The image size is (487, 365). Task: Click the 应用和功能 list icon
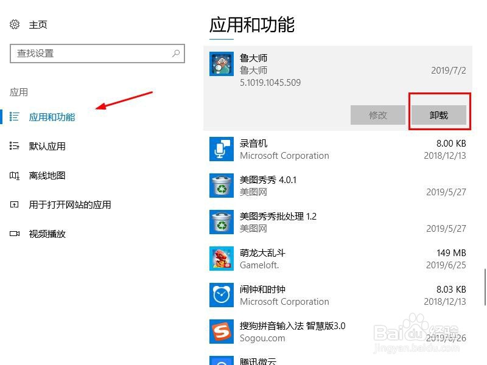[x=14, y=117]
